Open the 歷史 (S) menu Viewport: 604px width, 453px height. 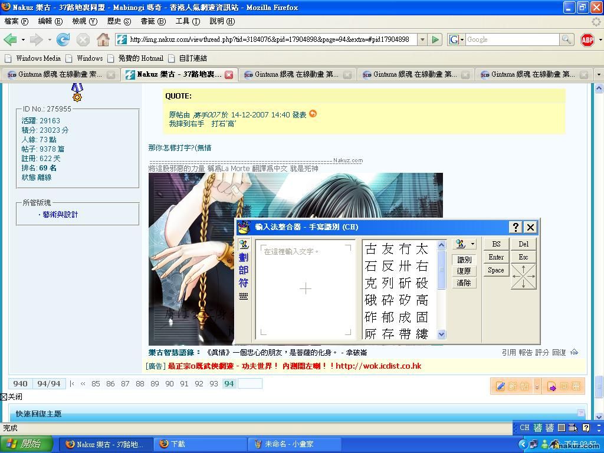119,21
